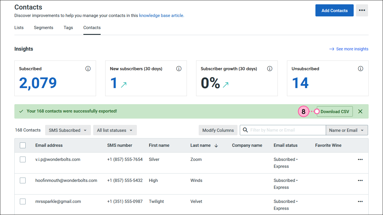Click the Subscriber growth info icon
The height and width of the screenshot is (215, 383).
tap(270, 69)
